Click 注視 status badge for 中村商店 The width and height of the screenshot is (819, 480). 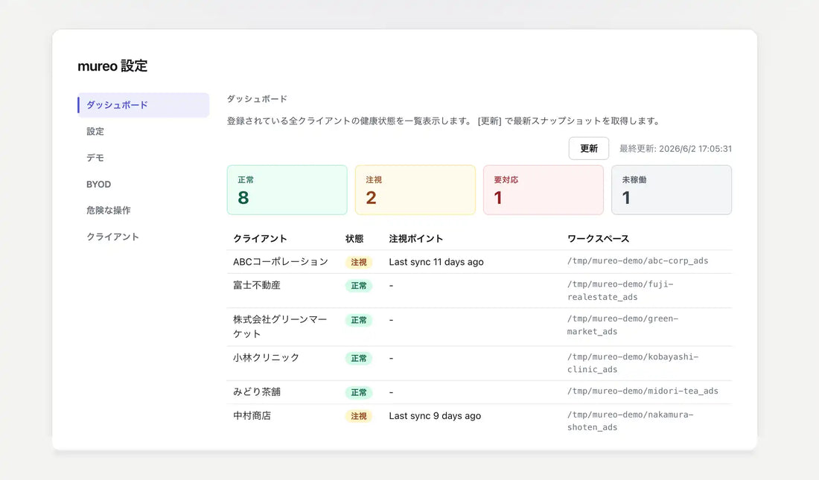coord(358,416)
